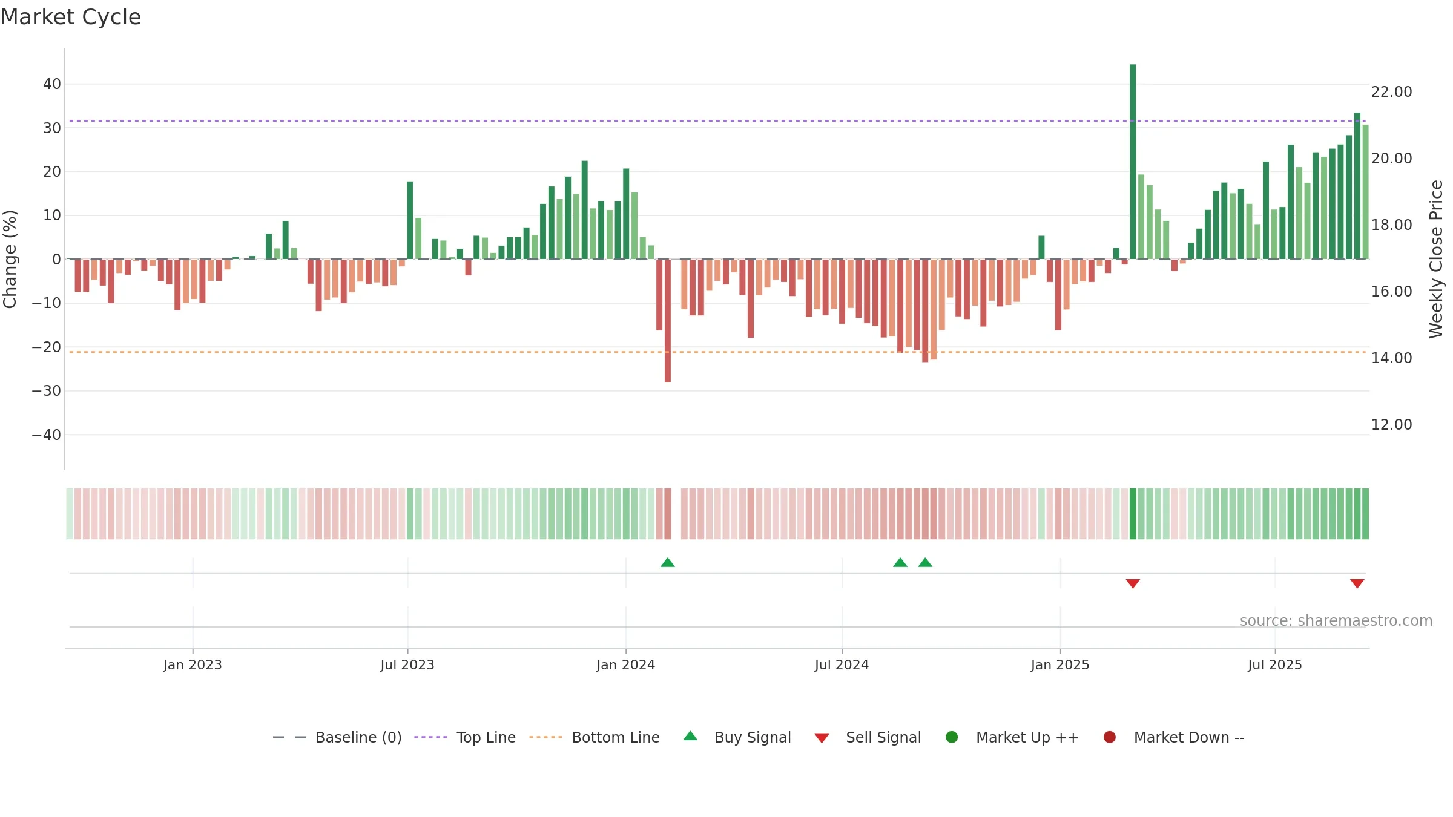Click the tallest green bar above 40 percent

pos(1133,162)
